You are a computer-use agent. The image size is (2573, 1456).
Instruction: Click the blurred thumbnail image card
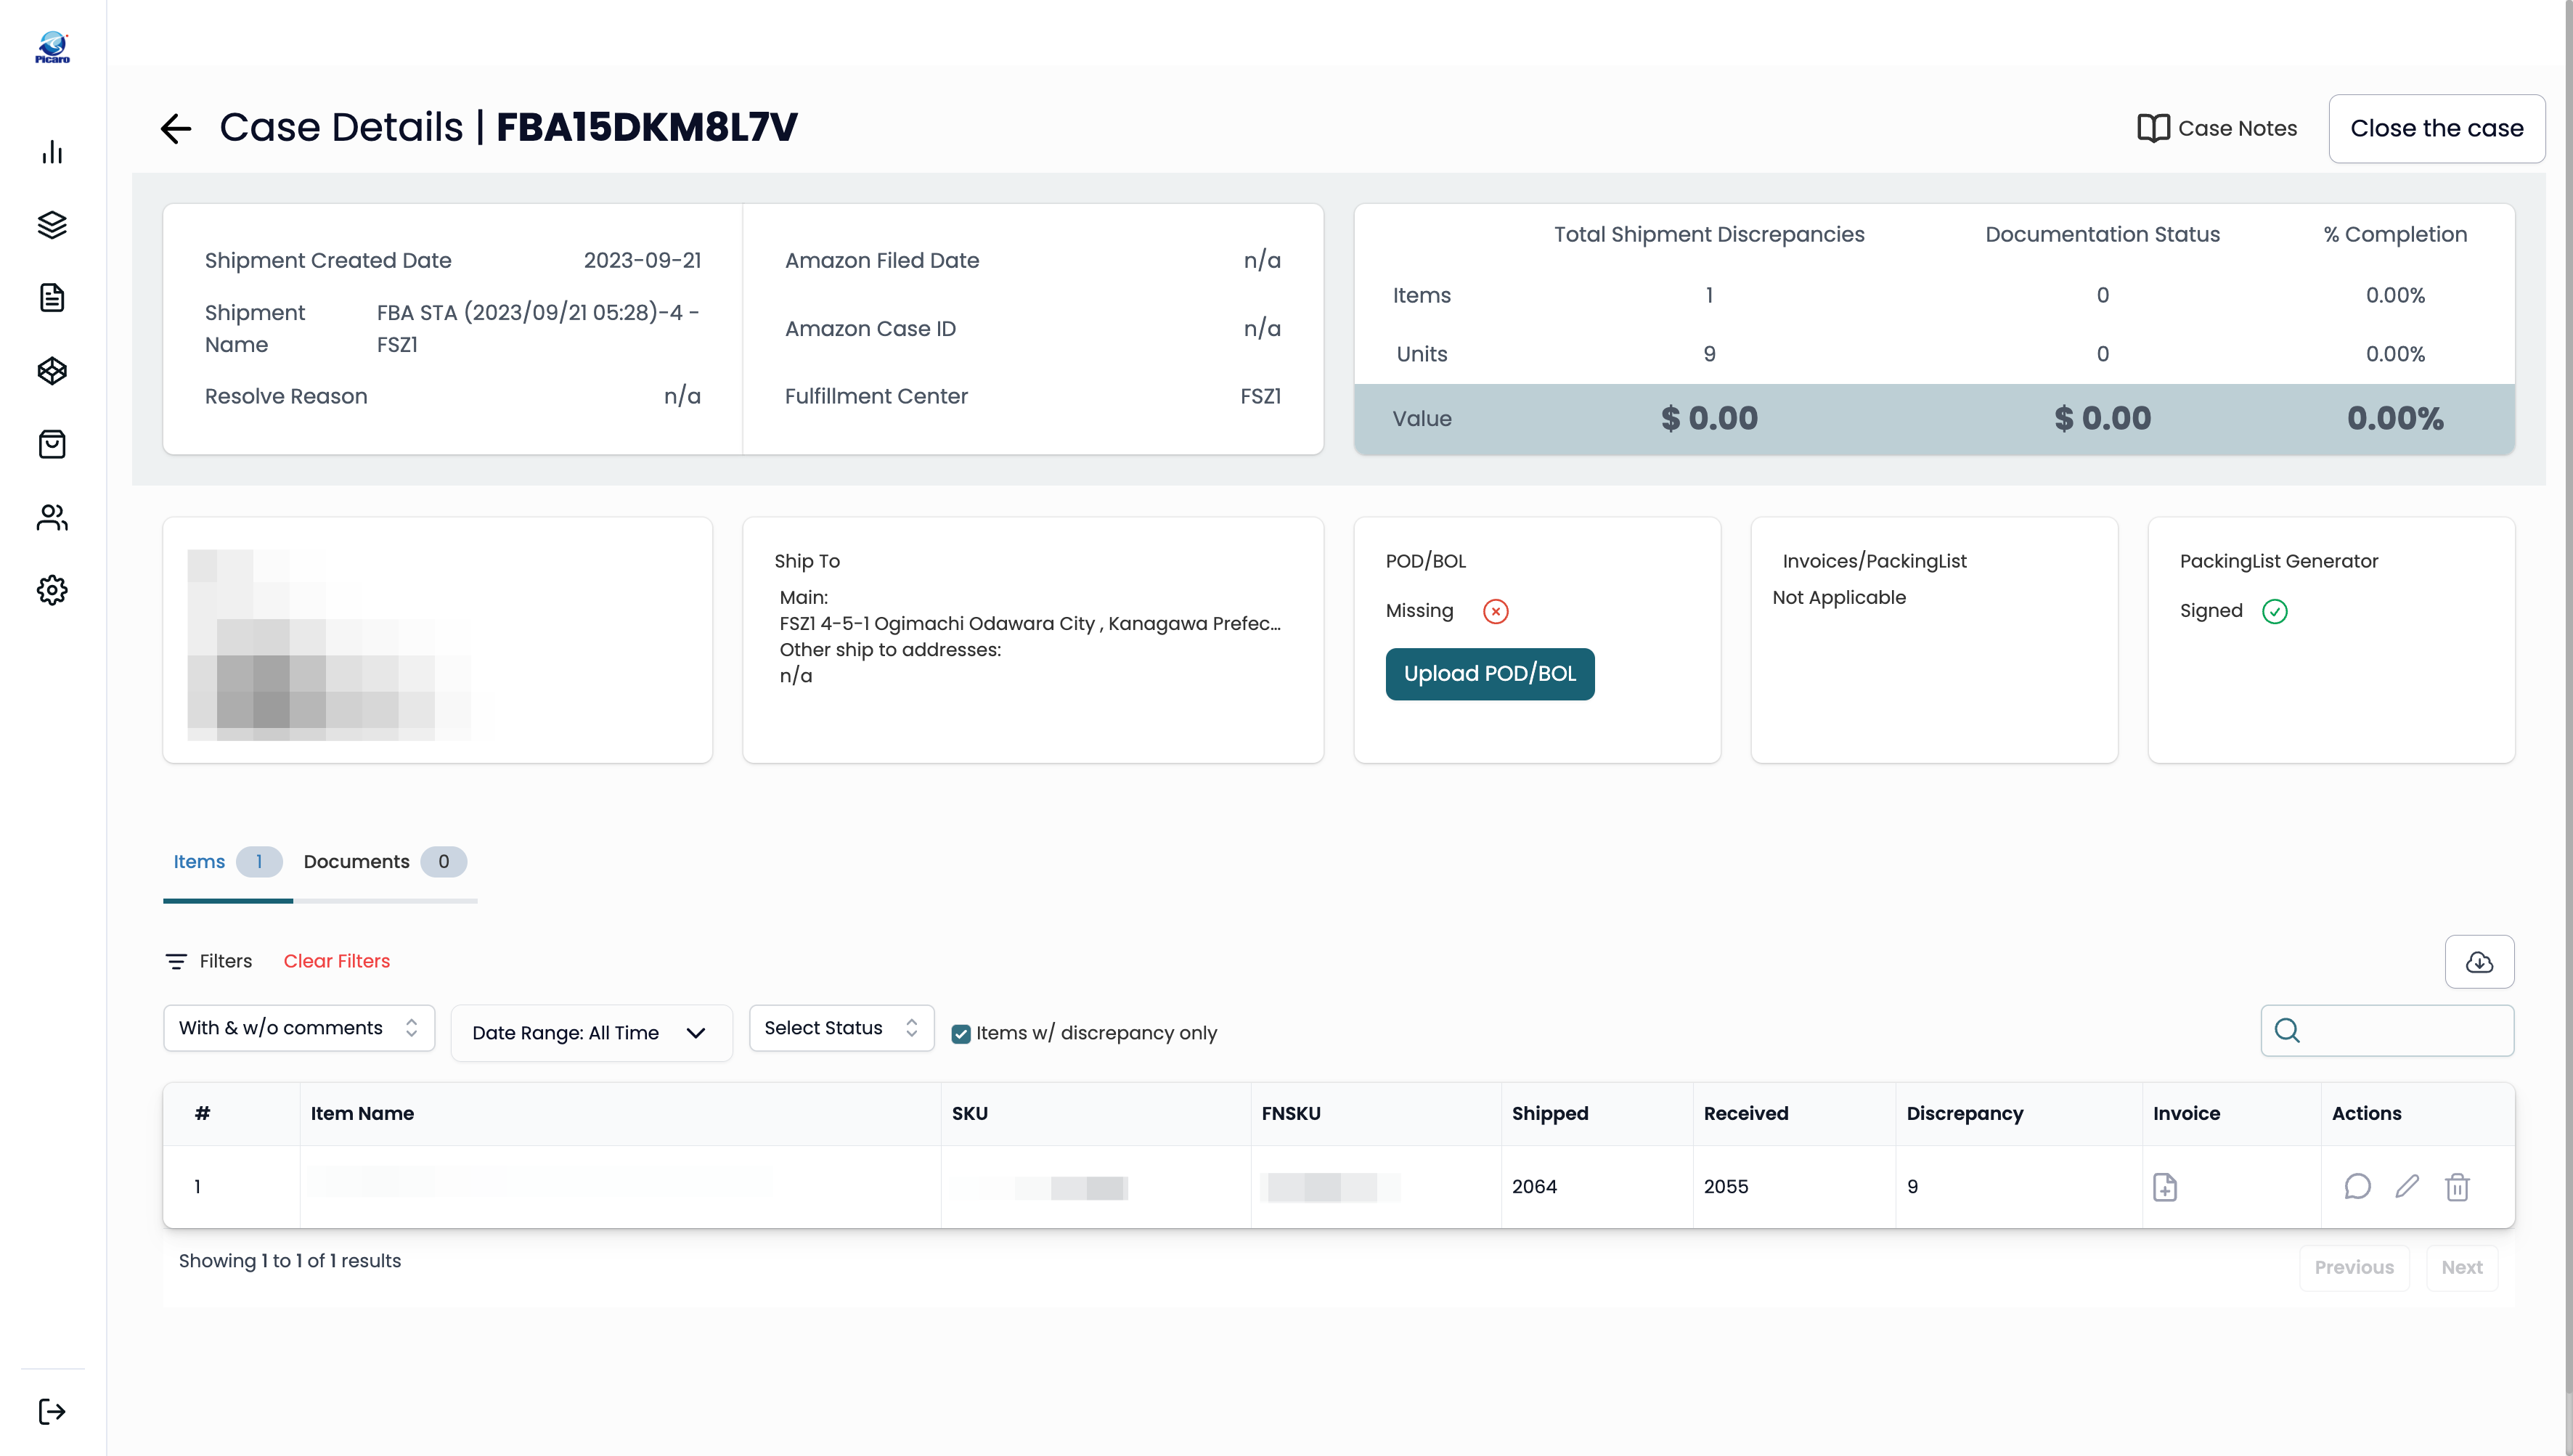click(438, 640)
